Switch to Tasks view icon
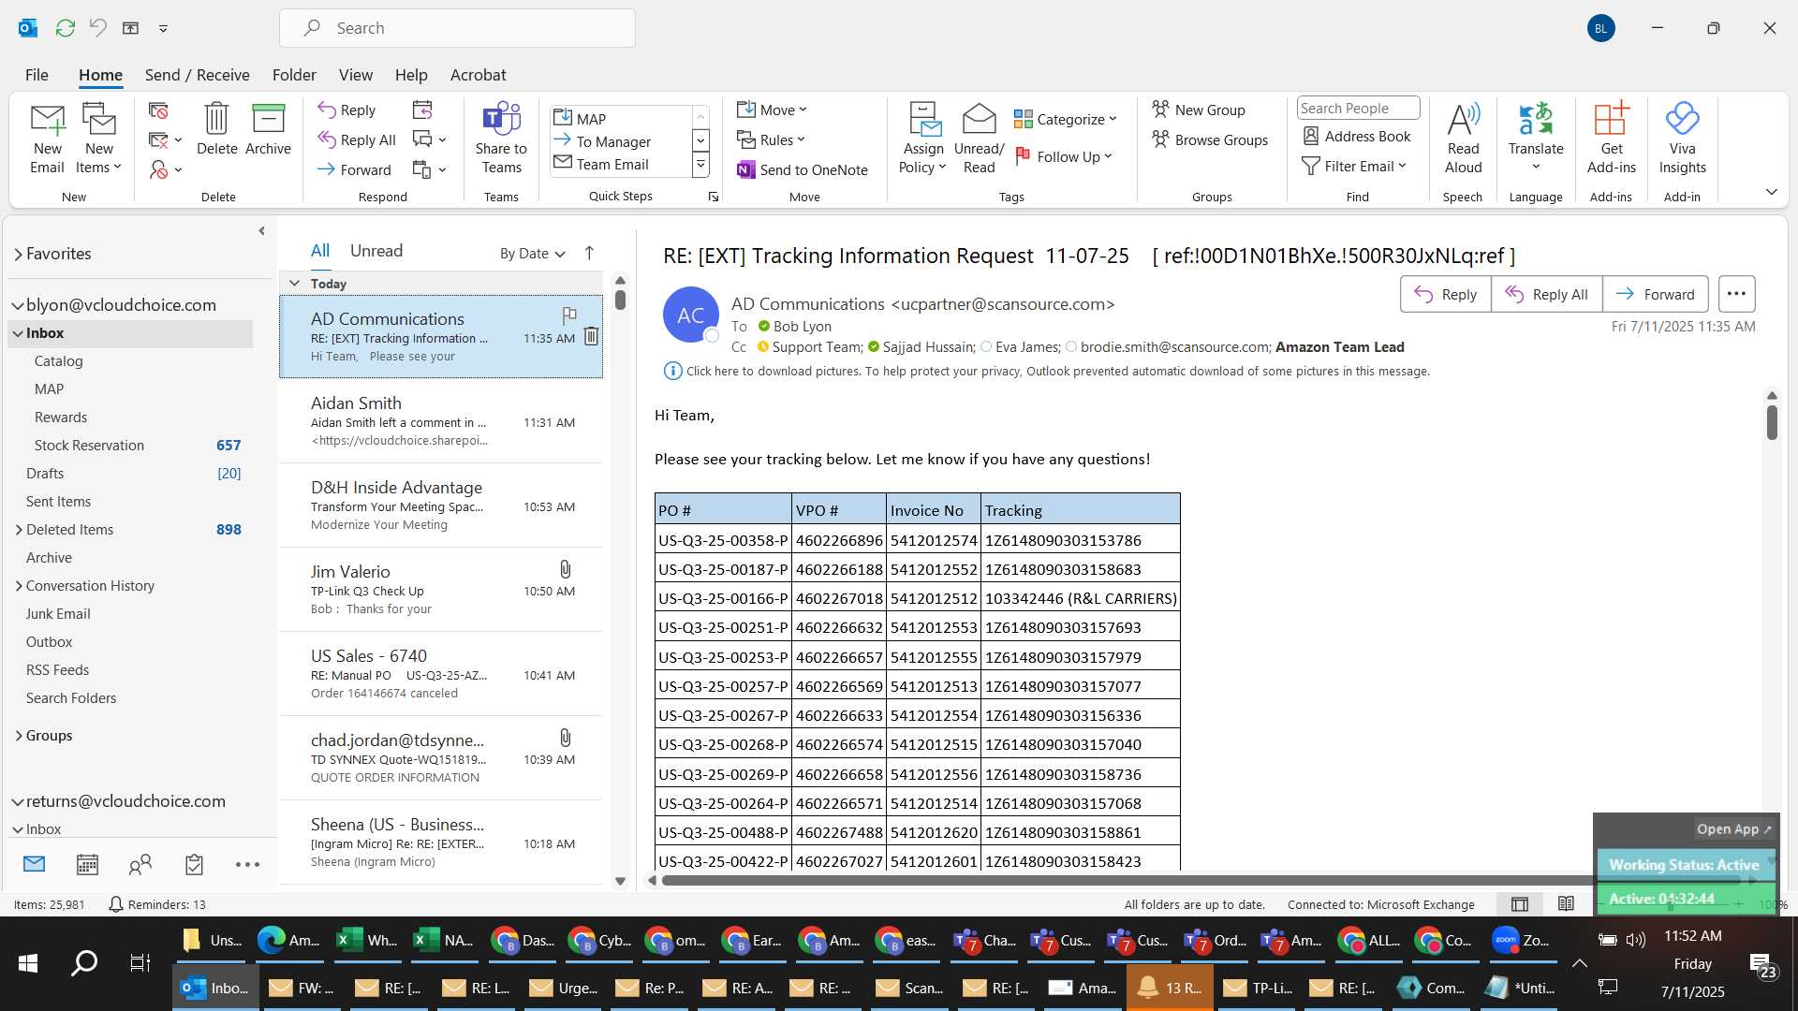 click(x=194, y=864)
